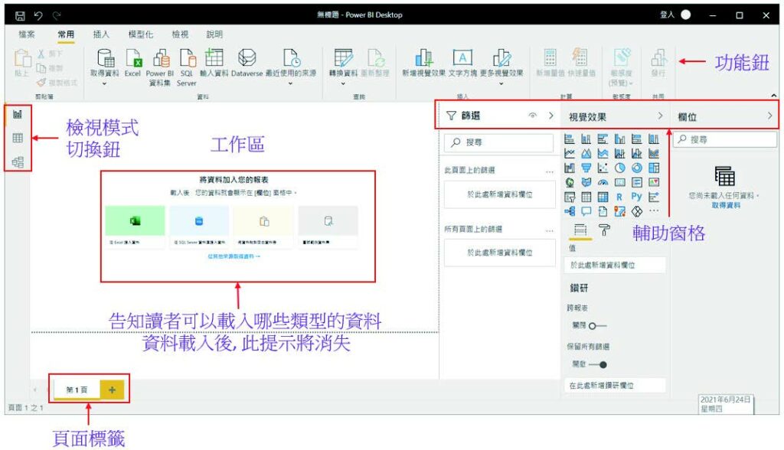The image size is (784, 450).
Task: Import data from Excel in ribbon
Action: (x=133, y=63)
